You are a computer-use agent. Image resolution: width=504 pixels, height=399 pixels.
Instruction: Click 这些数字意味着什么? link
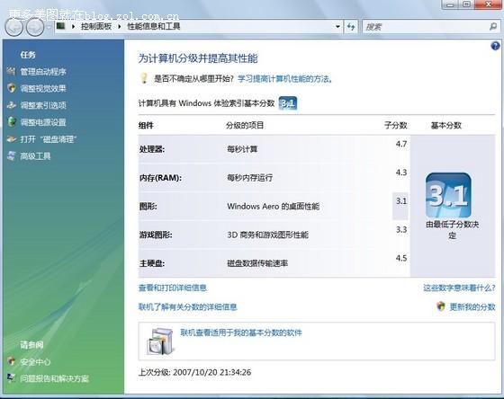459,288
